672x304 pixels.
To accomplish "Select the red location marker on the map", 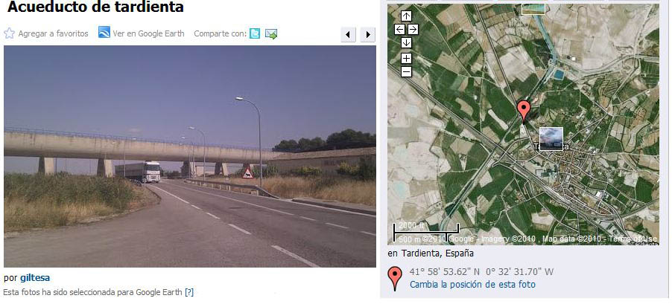I will click(523, 111).
